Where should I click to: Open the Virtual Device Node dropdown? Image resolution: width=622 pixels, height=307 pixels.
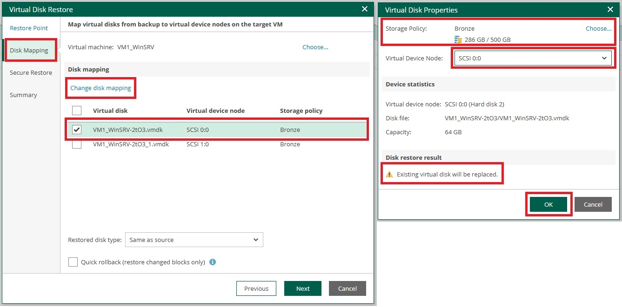pos(533,58)
